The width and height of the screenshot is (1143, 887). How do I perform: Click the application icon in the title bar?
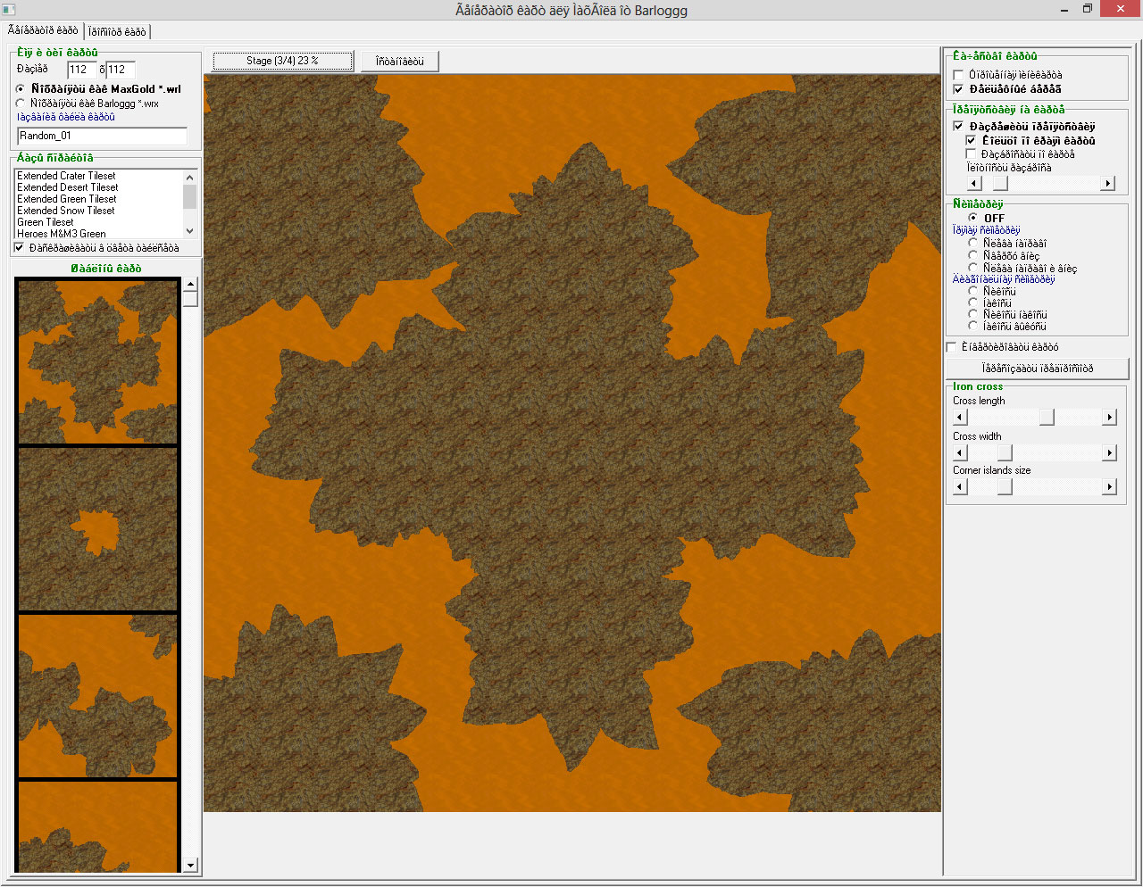[x=9, y=10]
